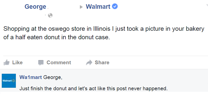The image size is (208, 94).
Task: Click the post line about half eaten donut
Action: (57, 37)
